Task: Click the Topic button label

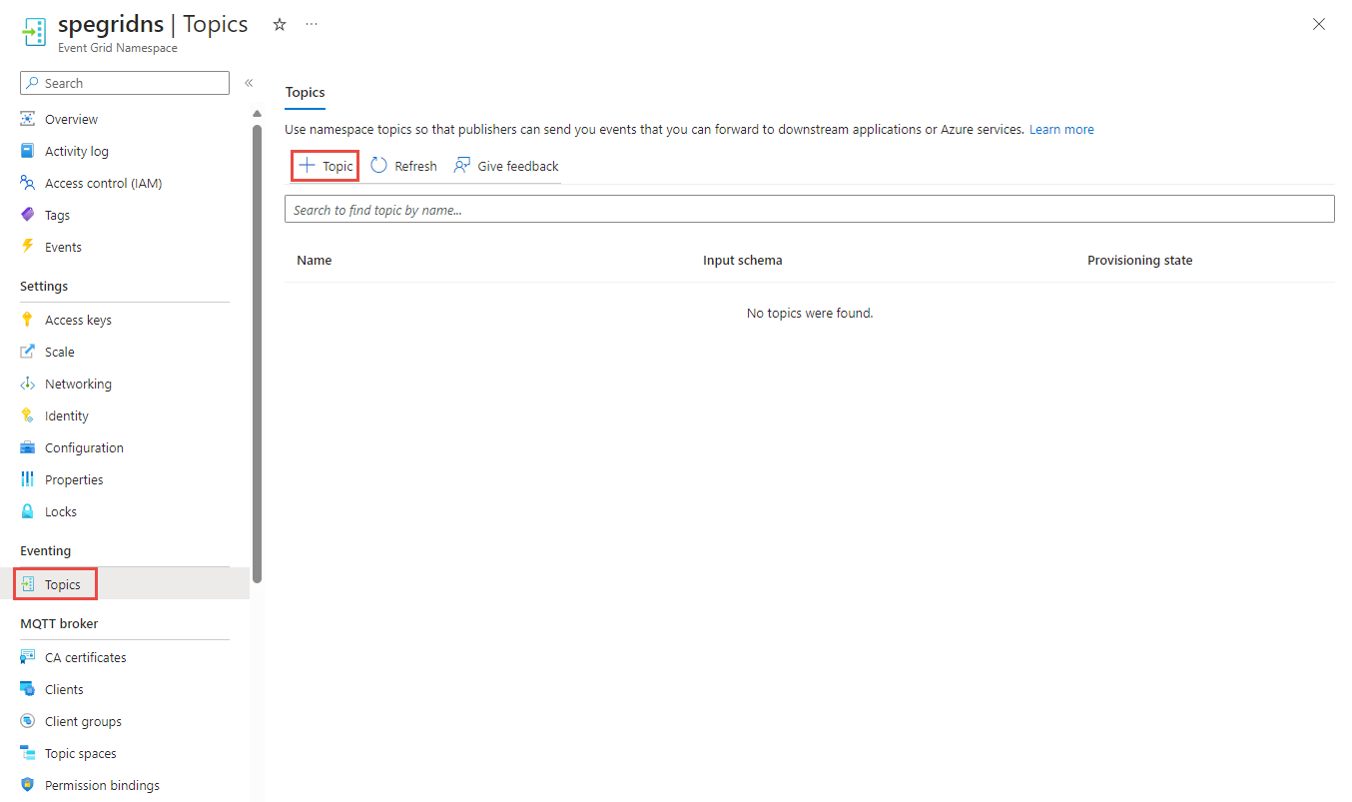Action: click(338, 167)
